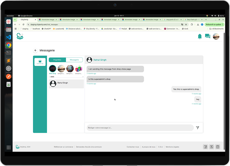The height and width of the screenshot is (166, 230).
Task: Open Activities in the top bar
Action: tap(10, 16)
